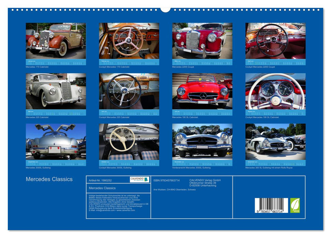Expand the September calendar row
The image size is (331, 238).
pyautogui.click(x=55, y=163)
